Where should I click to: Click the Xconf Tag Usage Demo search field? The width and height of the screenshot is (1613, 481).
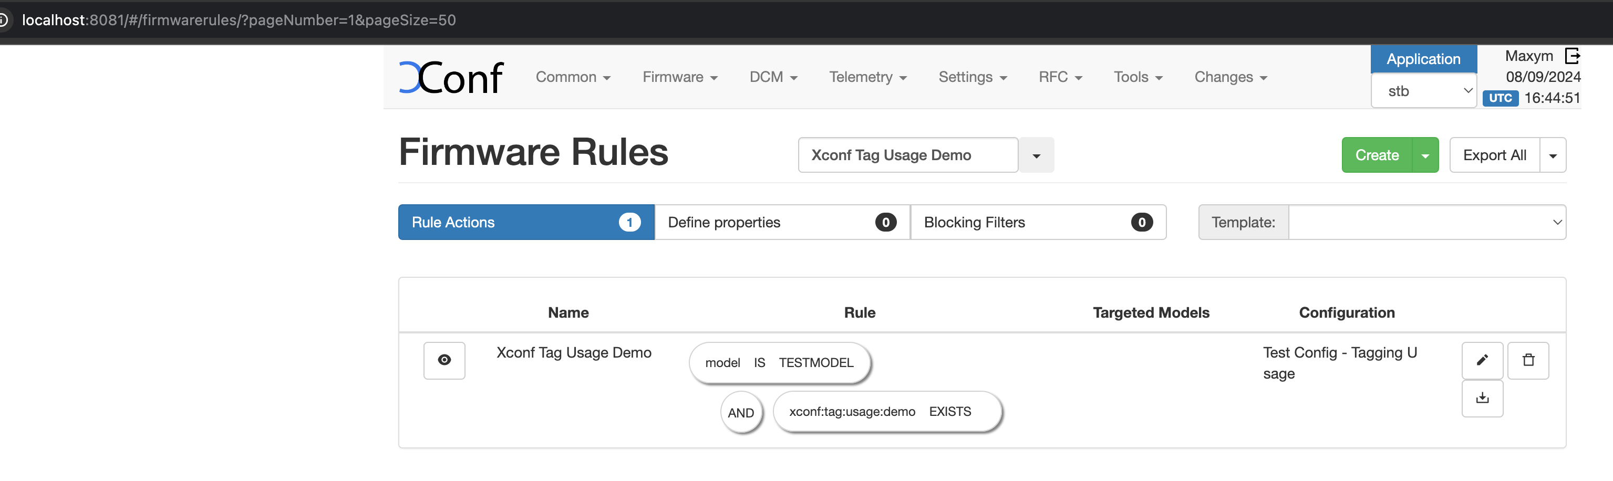pos(907,156)
